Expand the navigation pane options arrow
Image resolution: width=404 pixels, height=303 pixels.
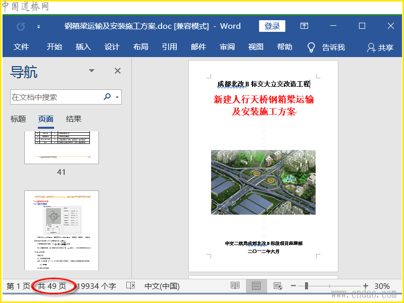(91, 71)
